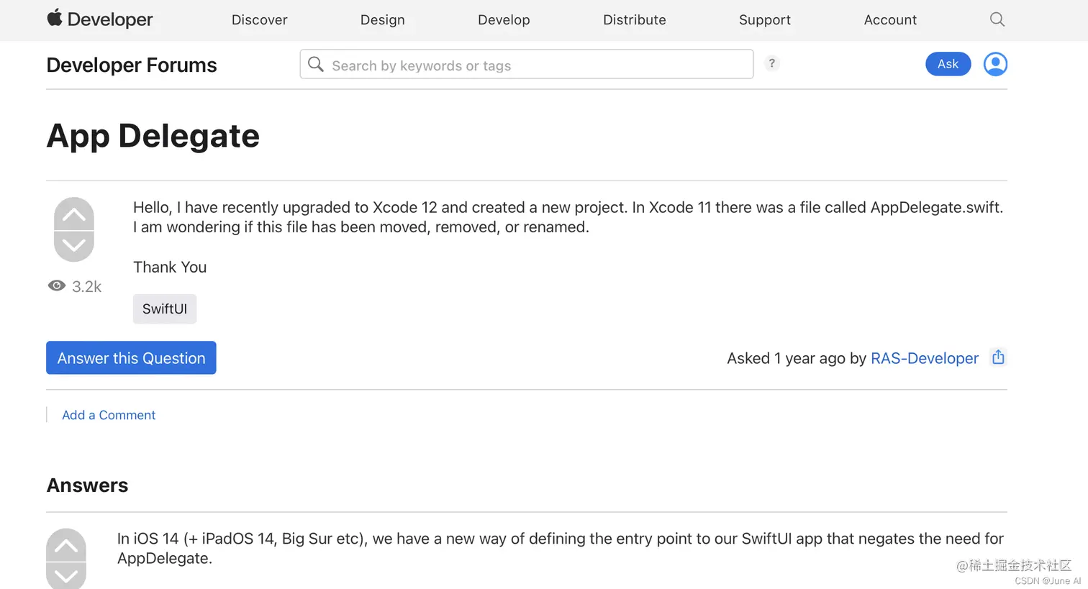Click the search help question mark icon
This screenshot has width=1088, height=589.
coord(771,63)
